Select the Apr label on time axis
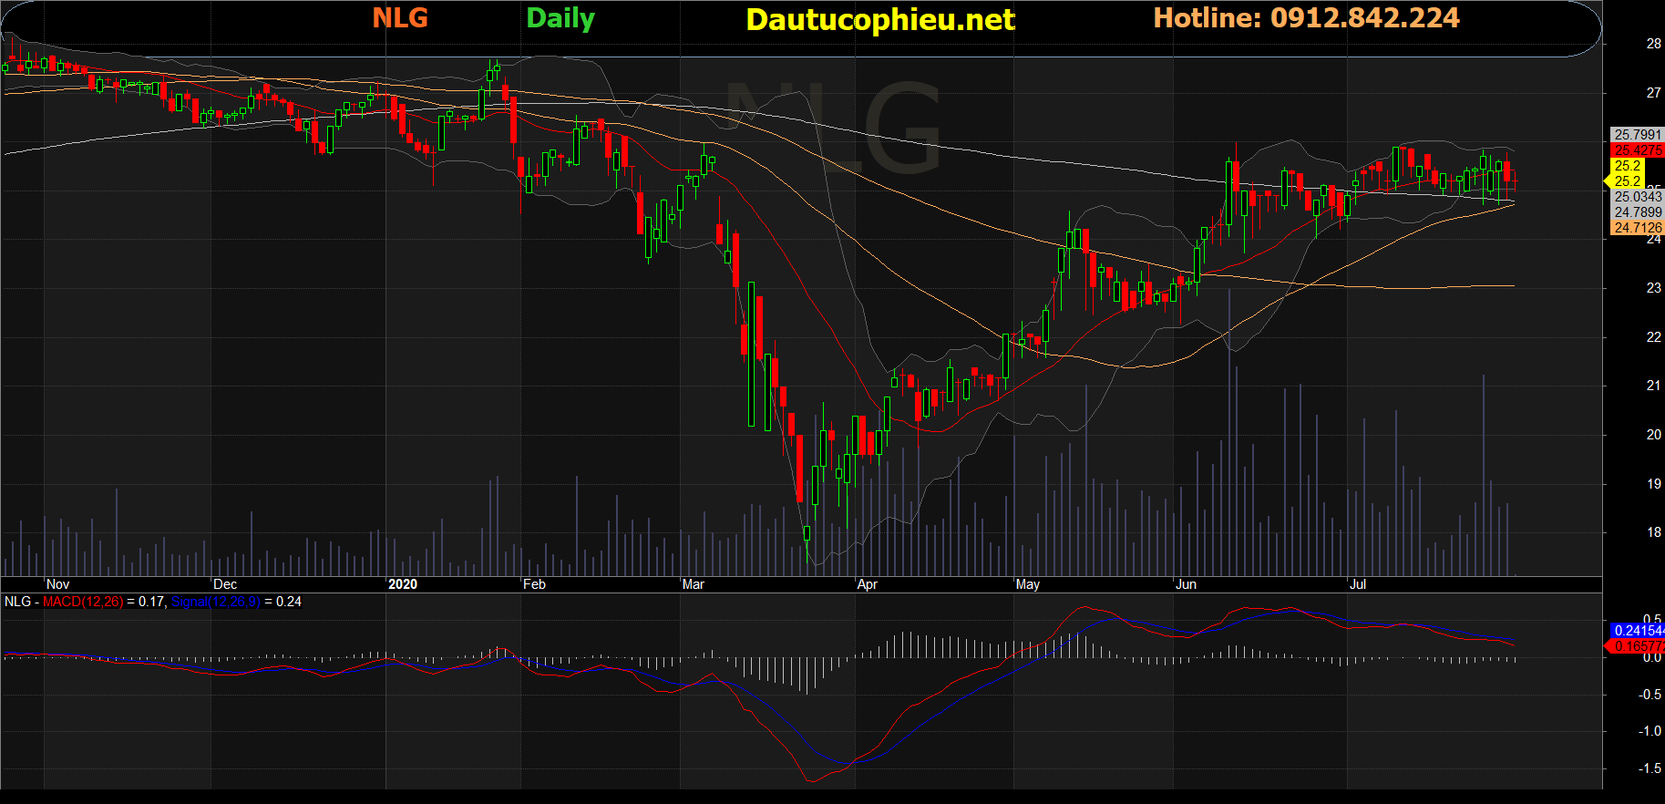 868,584
